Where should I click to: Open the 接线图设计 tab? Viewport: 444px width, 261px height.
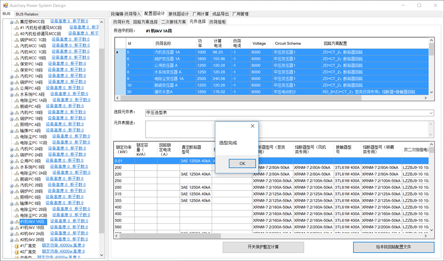point(179,14)
